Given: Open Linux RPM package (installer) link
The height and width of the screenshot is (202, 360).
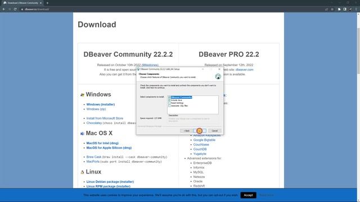Looking at the screenshot, I should click(108, 186).
